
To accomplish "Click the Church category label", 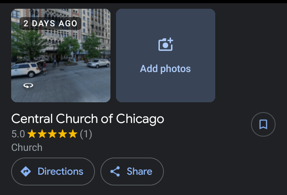I will [27, 148].
